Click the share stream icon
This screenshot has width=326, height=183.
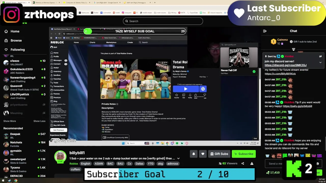[243, 163]
